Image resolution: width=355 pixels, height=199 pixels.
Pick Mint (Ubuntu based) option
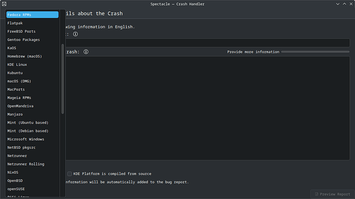(32, 123)
